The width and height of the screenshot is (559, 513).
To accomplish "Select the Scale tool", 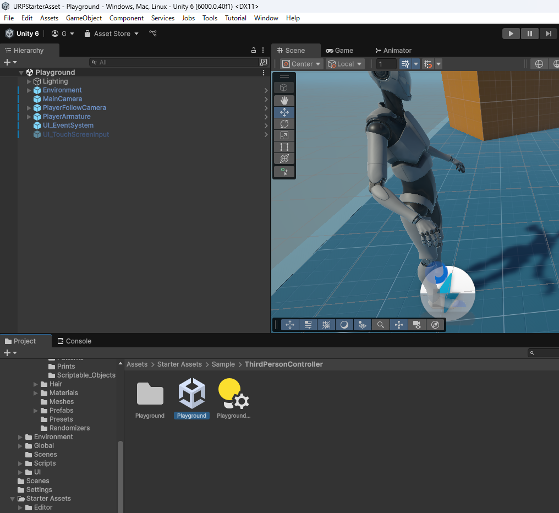I will click(284, 135).
